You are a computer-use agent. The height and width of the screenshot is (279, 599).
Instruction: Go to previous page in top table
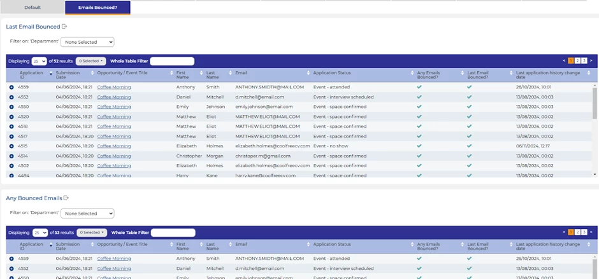click(x=564, y=60)
